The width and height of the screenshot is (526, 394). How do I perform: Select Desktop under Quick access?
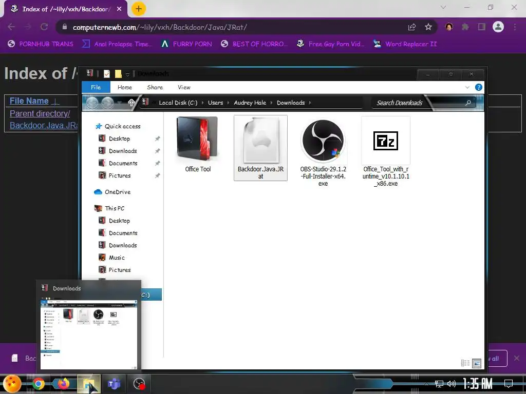(x=119, y=139)
